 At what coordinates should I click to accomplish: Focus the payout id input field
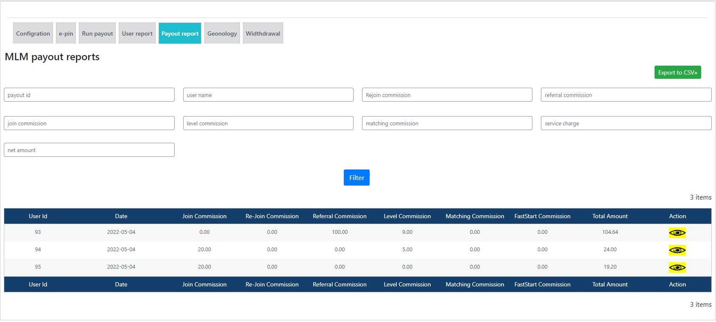(x=89, y=95)
